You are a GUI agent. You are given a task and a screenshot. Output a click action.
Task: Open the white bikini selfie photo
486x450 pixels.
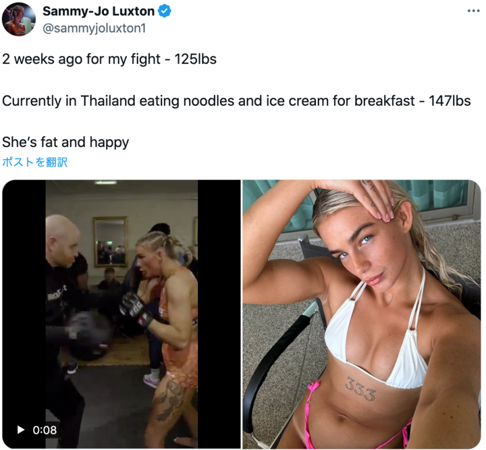click(x=361, y=314)
